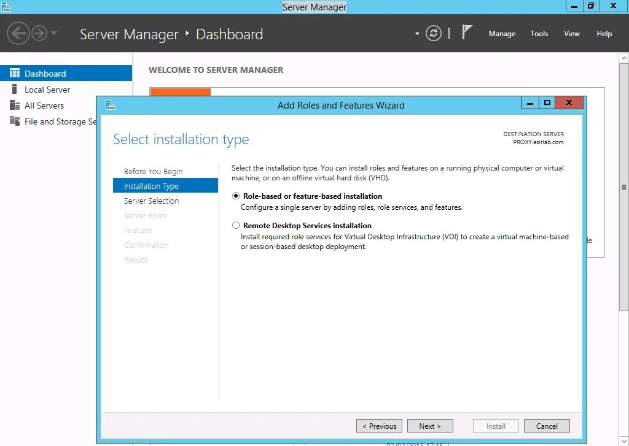Open File and Storage Services in navigation pane
This screenshot has width=629, height=446.
(x=48, y=121)
